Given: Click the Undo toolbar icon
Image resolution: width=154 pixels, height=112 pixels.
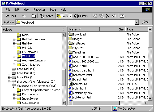Looking at the screenshot, I should click(114, 16).
